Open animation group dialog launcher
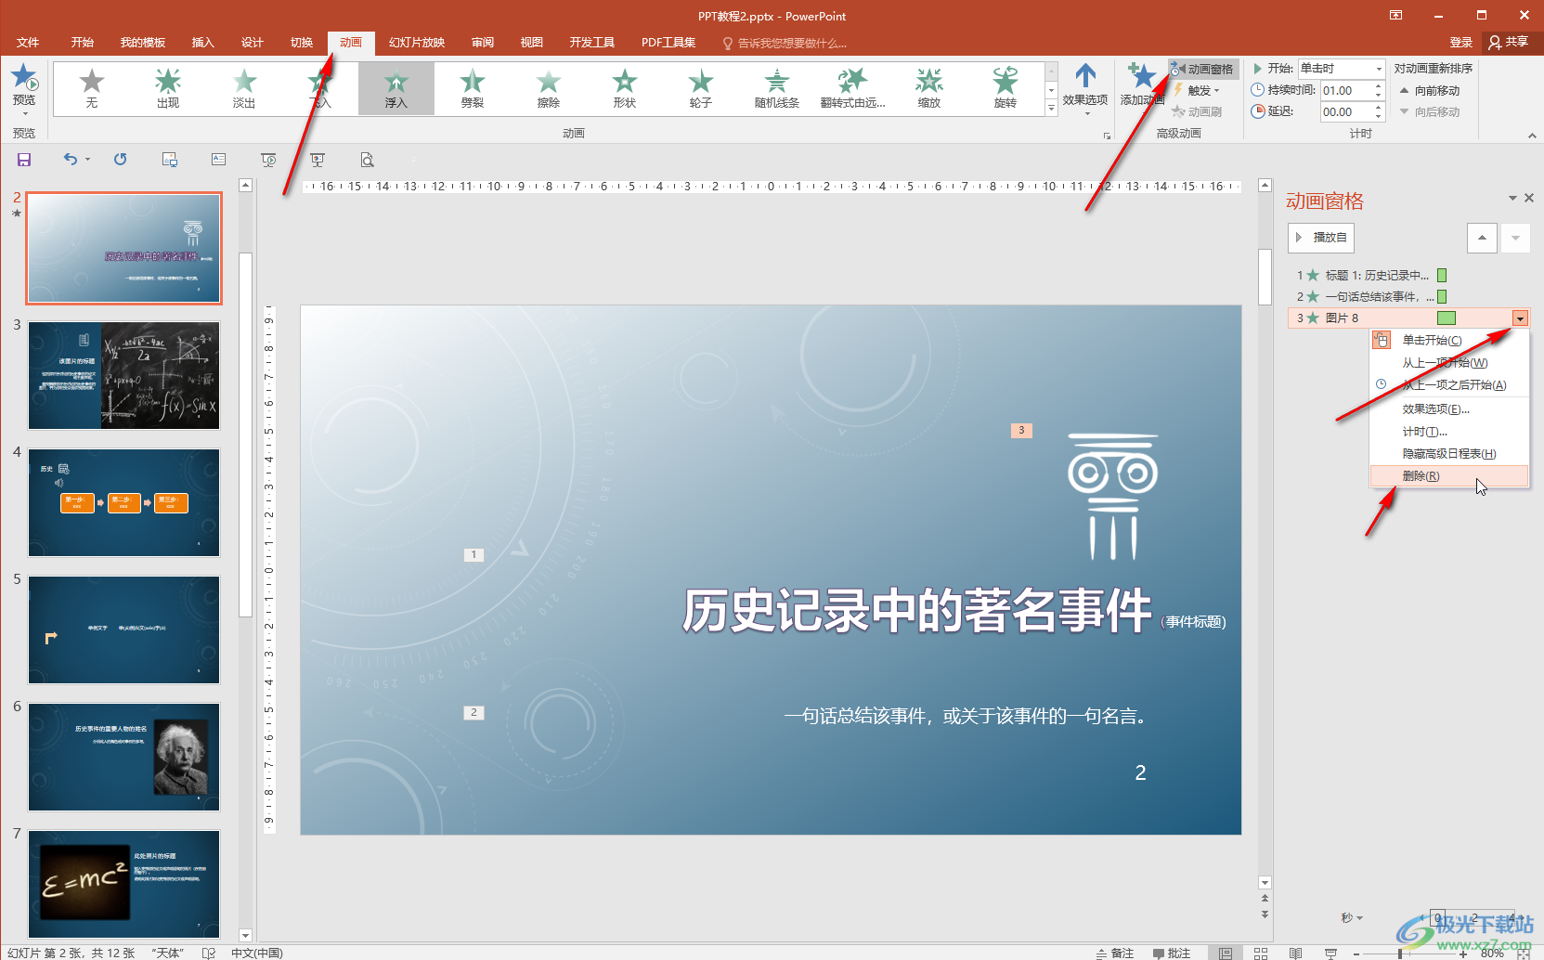 1107,136
